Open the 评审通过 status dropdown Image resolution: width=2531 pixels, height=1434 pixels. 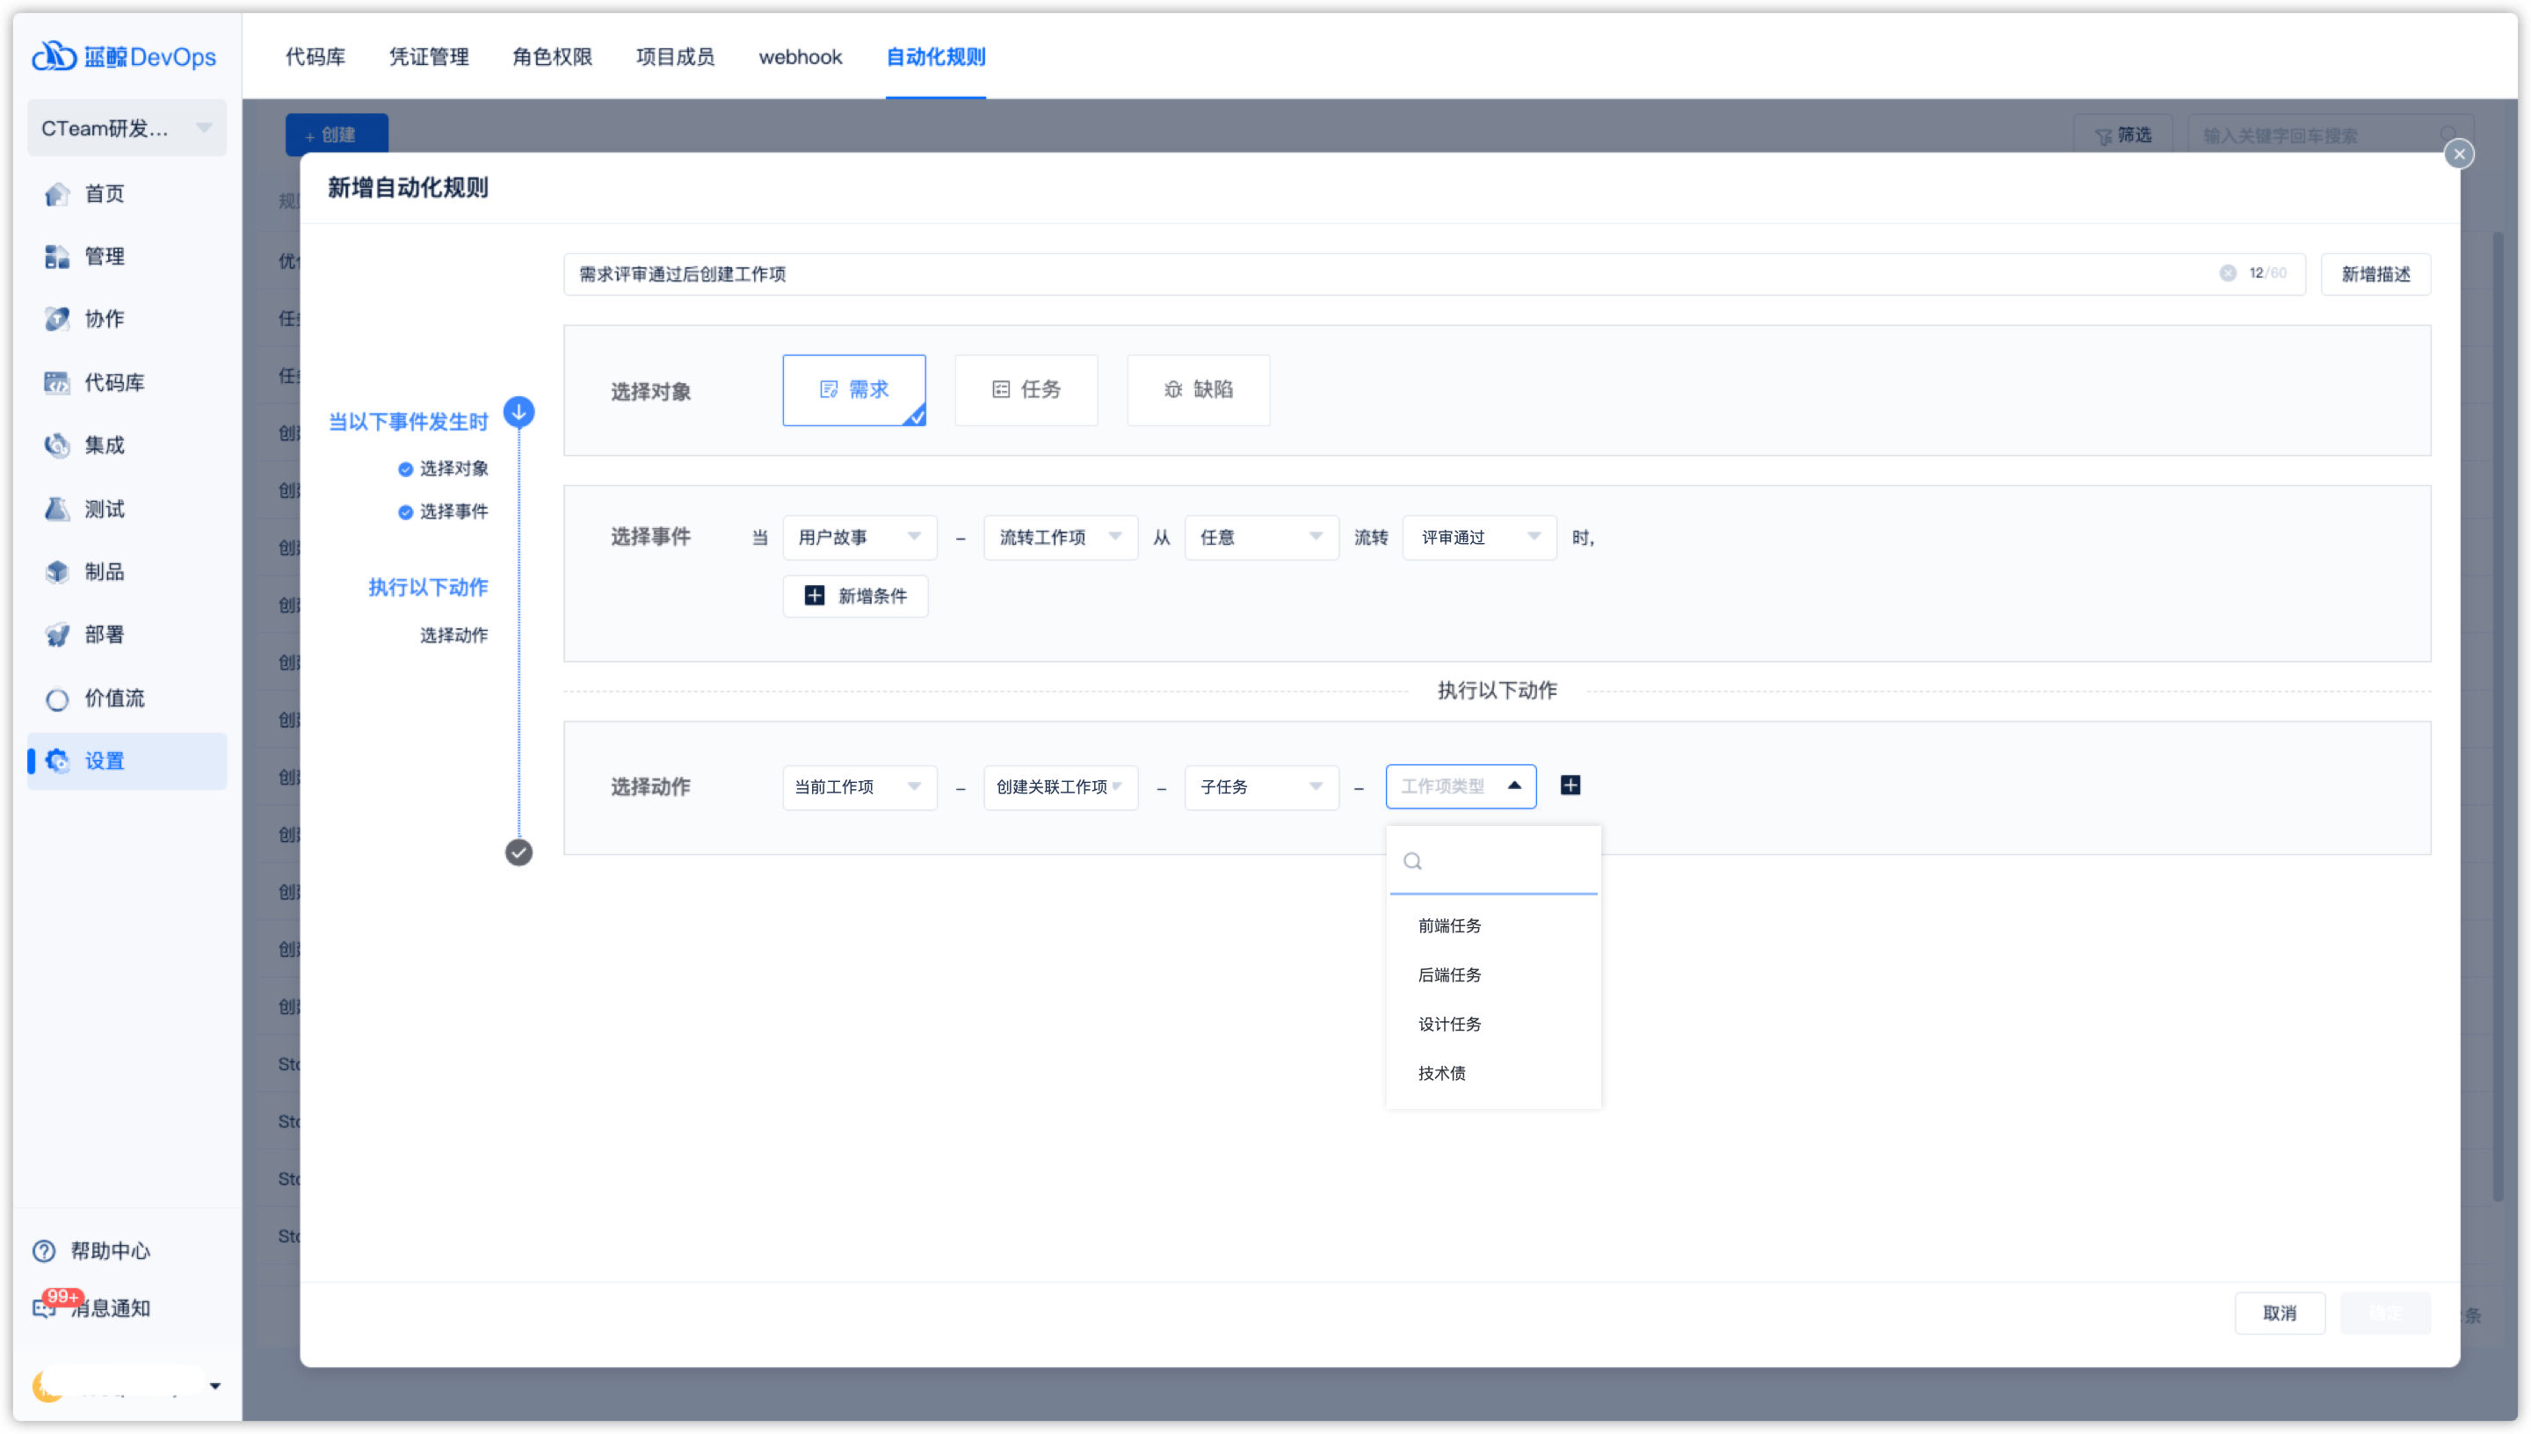click(1479, 538)
